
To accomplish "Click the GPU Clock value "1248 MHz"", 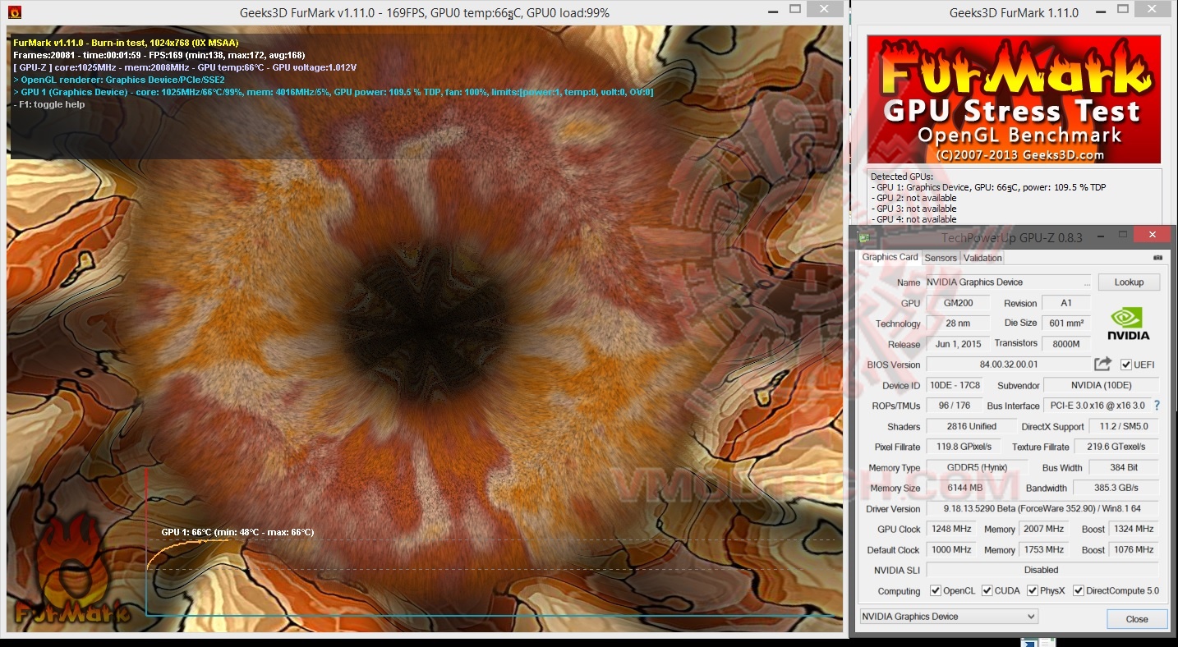I will 953,529.
